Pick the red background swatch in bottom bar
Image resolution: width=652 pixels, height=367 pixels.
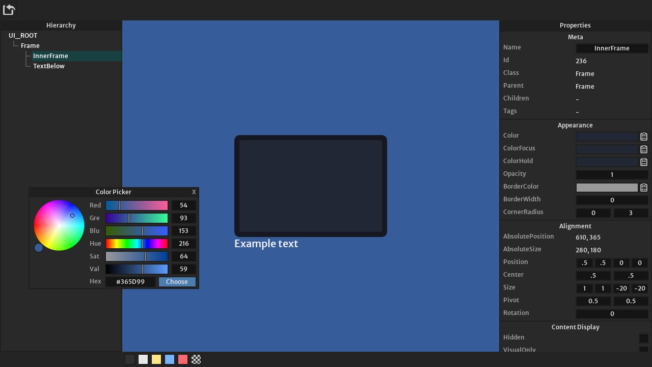[x=183, y=359]
